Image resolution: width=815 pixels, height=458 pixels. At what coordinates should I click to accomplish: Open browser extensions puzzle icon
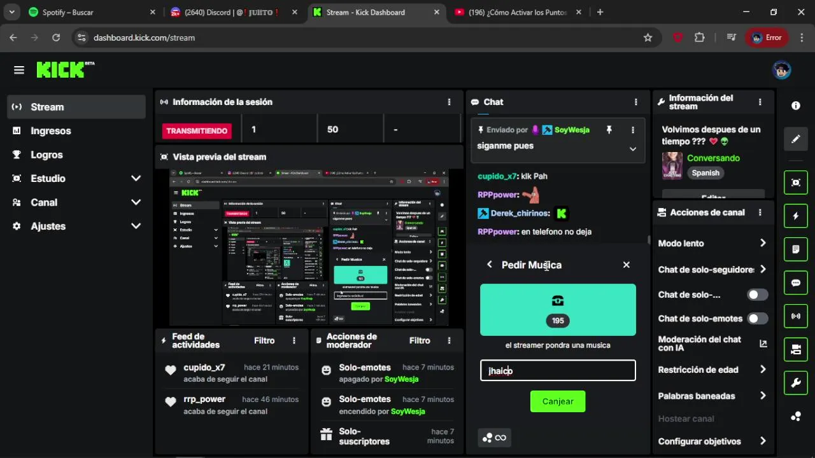(699, 38)
